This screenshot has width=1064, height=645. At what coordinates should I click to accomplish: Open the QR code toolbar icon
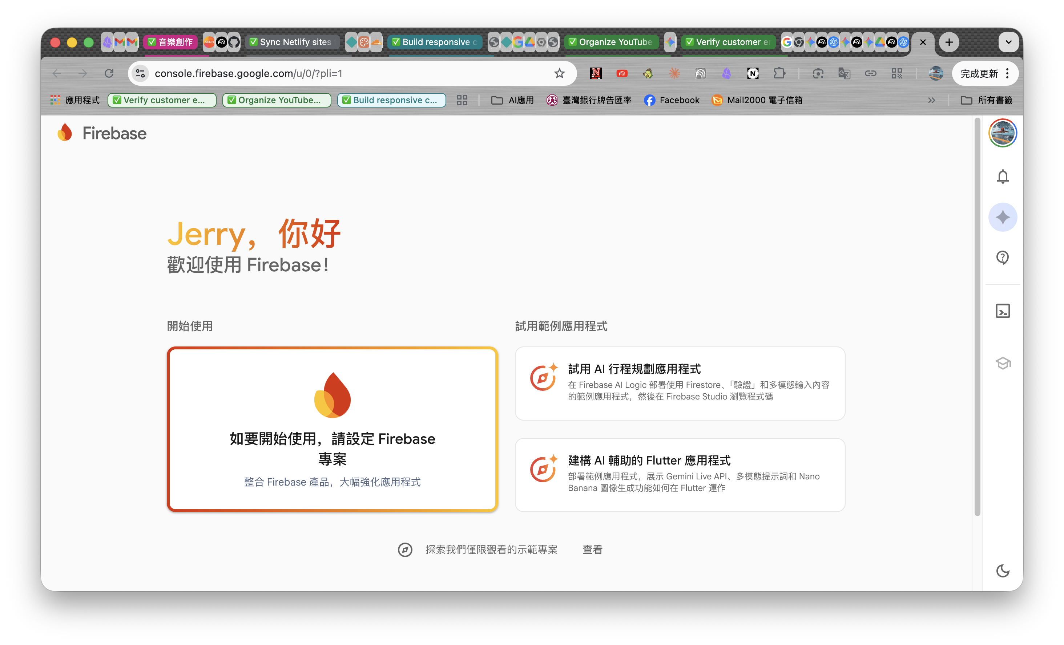click(896, 73)
